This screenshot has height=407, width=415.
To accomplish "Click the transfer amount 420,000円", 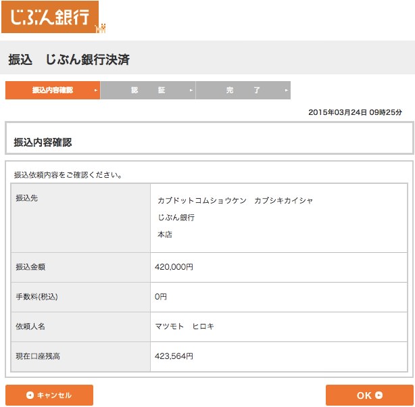I will (x=174, y=267).
